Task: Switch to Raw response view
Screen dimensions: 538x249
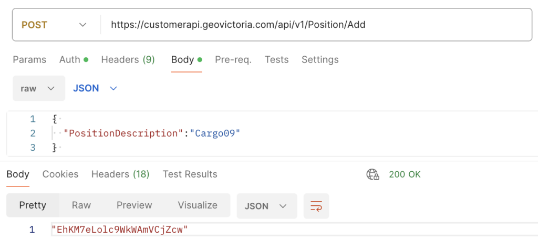Action: tap(81, 205)
